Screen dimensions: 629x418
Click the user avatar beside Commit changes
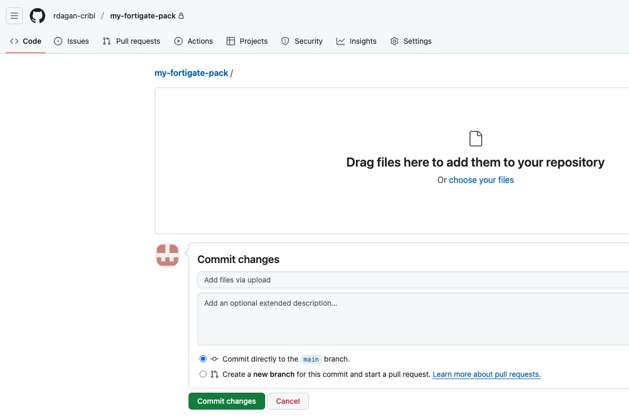pos(167,255)
